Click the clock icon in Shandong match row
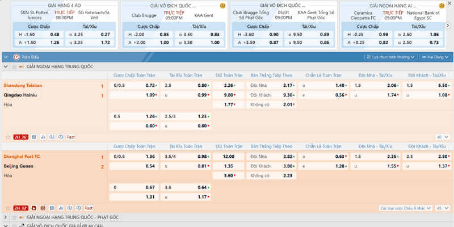 pyautogui.click(x=60, y=137)
